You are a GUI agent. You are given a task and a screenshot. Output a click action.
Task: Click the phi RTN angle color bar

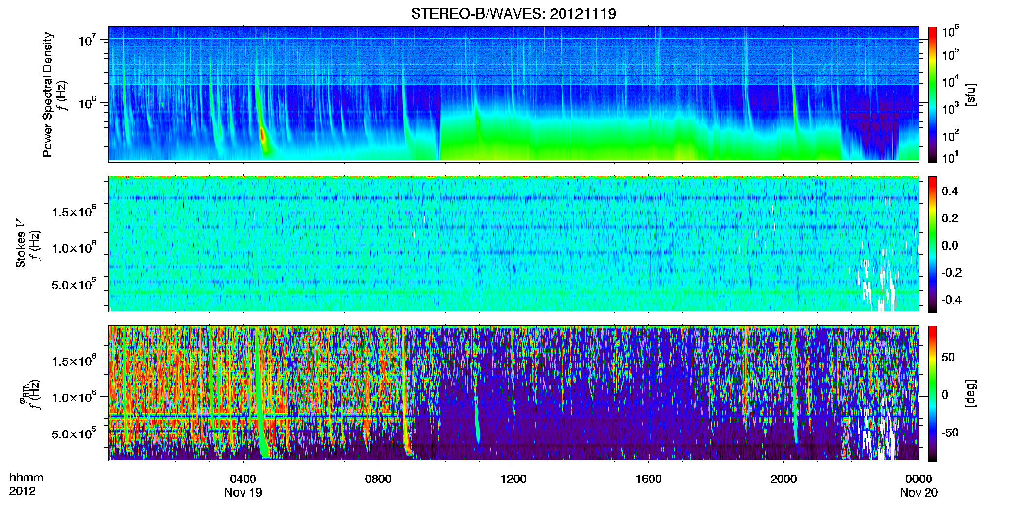932,393
